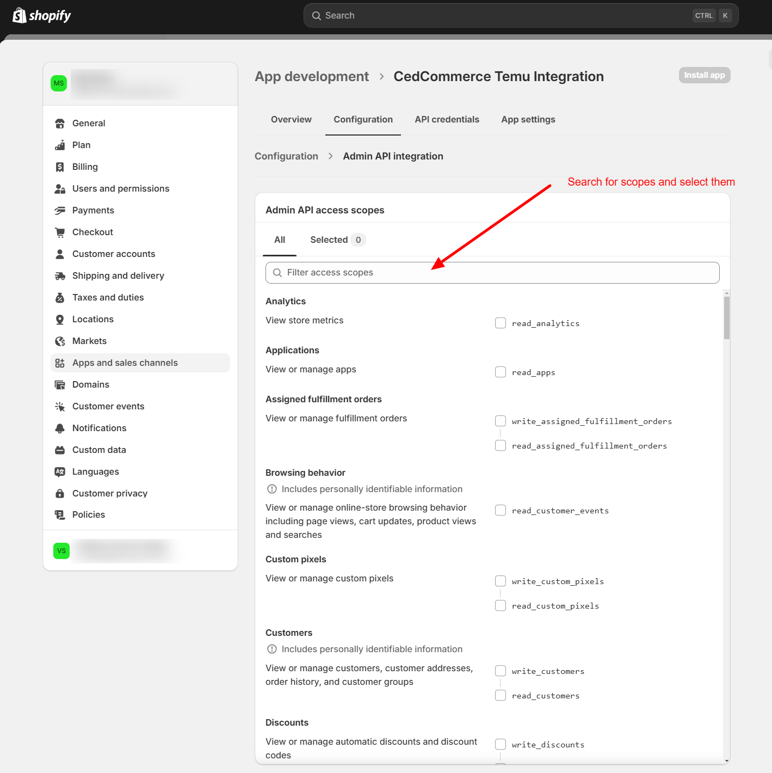Show the All scopes tab
Screen dimensions: 772x773
(280, 240)
